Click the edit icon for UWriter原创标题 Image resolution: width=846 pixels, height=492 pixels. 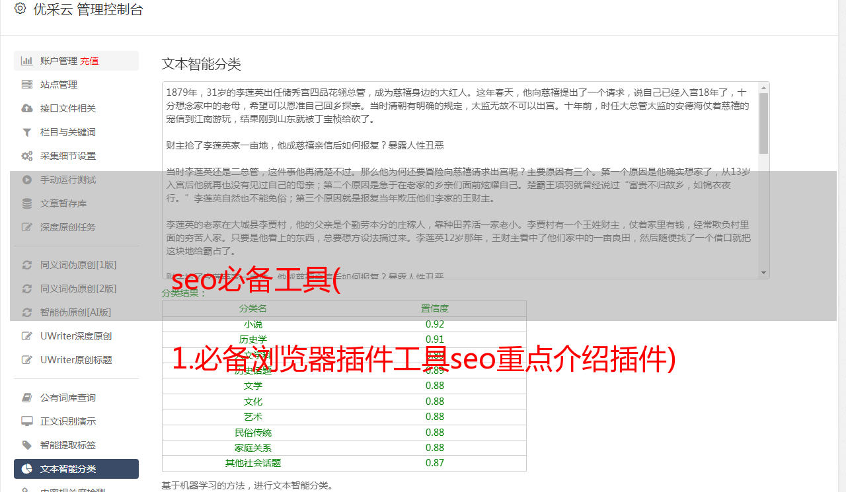27,360
